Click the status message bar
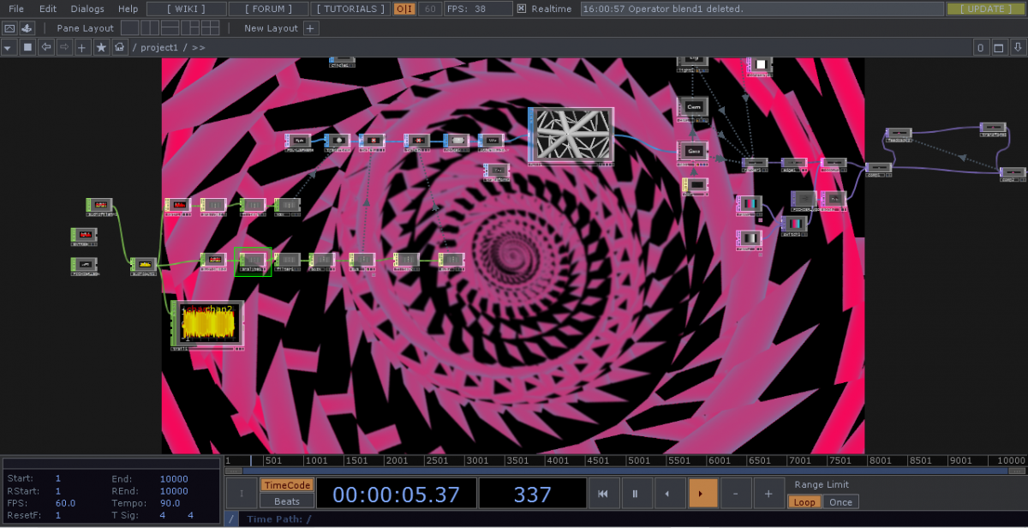The width and height of the screenshot is (1028, 528). pyautogui.click(x=761, y=9)
